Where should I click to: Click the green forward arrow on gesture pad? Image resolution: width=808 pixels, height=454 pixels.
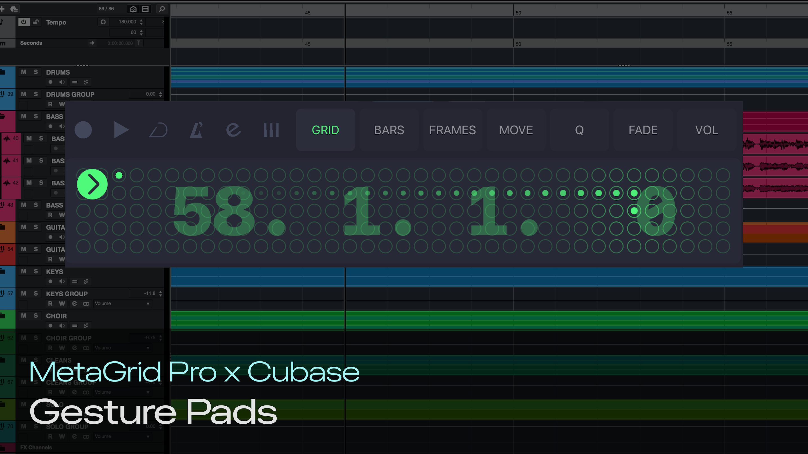[92, 184]
